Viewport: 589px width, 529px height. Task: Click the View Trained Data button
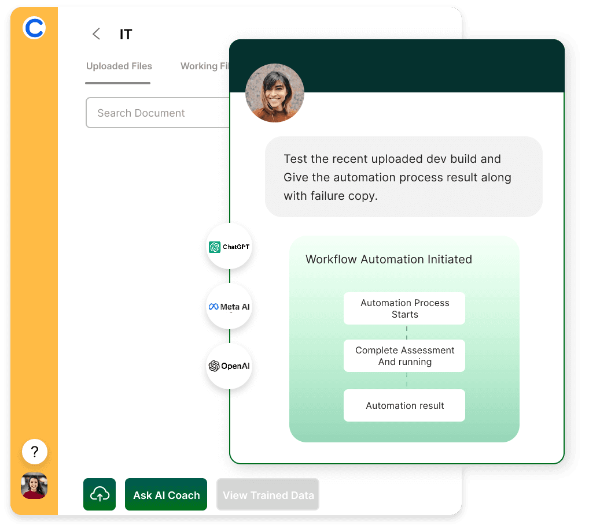268,495
